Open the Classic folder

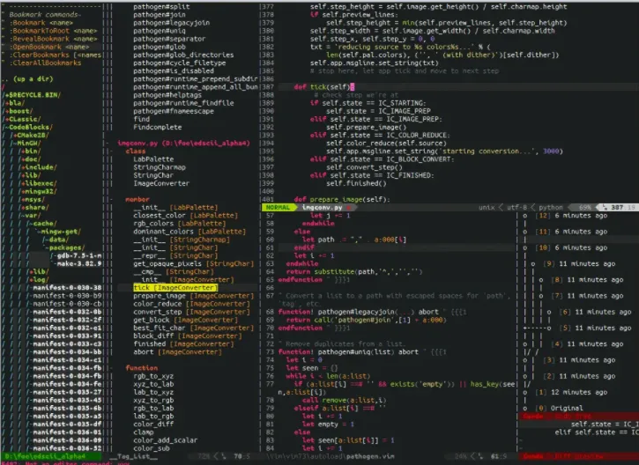22,119
